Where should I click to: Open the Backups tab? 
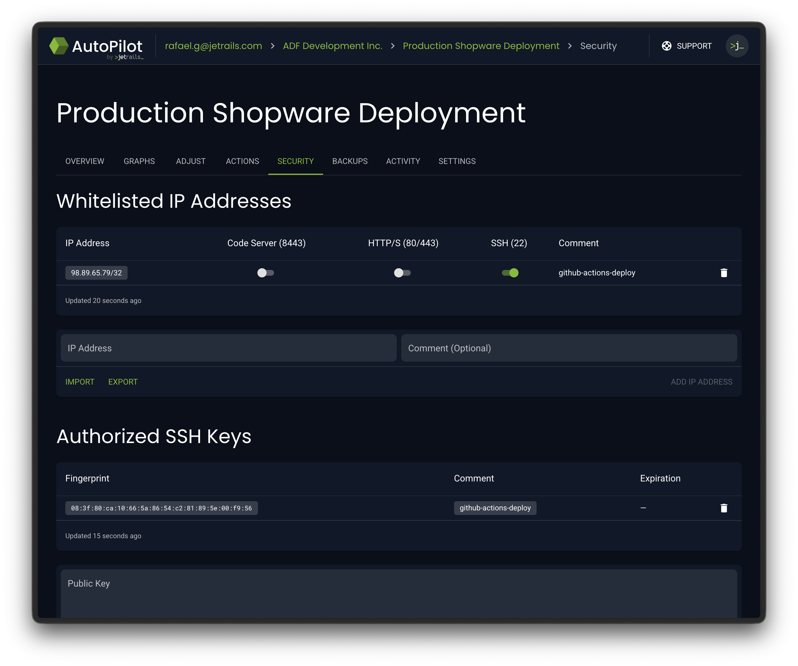click(x=350, y=161)
